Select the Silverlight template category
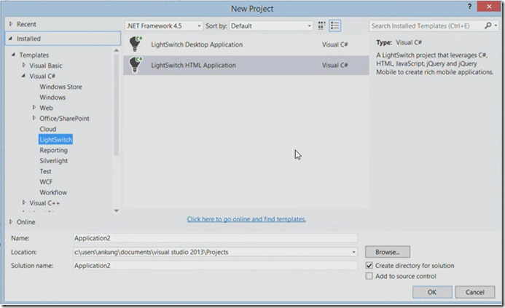 [53, 161]
